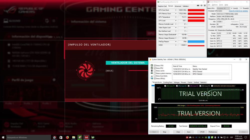Switch to the Cooling Fans tab in AIDA64
Screen dimensions: 250x140
click(168, 82)
